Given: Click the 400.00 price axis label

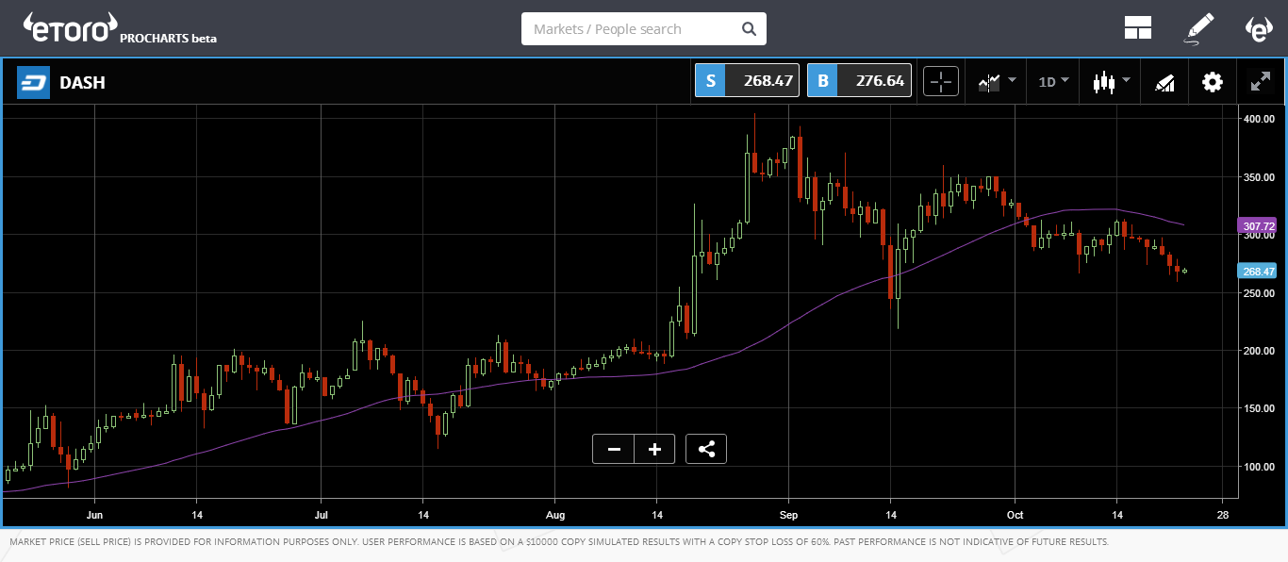Looking at the screenshot, I should tap(1258, 119).
